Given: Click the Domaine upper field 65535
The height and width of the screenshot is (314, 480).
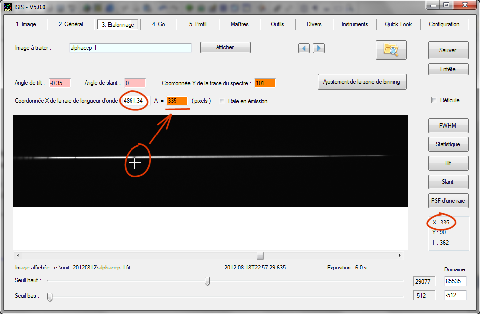Looking at the screenshot, I should (x=455, y=281).
